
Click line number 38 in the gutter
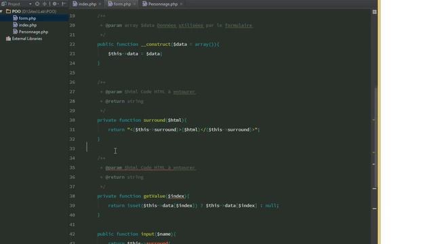[x=73, y=196]
